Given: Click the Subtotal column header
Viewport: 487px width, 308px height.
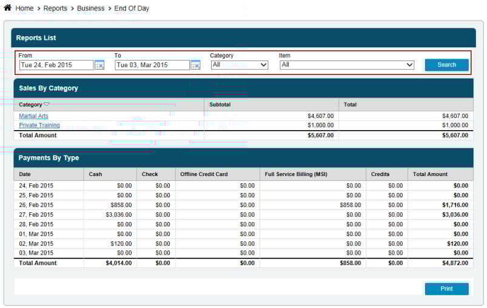Looking at the screenshot, I should (220, 105).
